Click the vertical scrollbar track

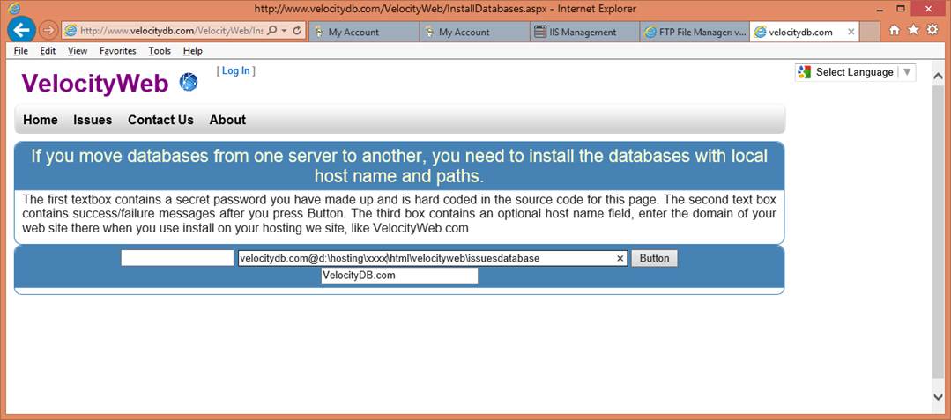click(x=937, y=233)
